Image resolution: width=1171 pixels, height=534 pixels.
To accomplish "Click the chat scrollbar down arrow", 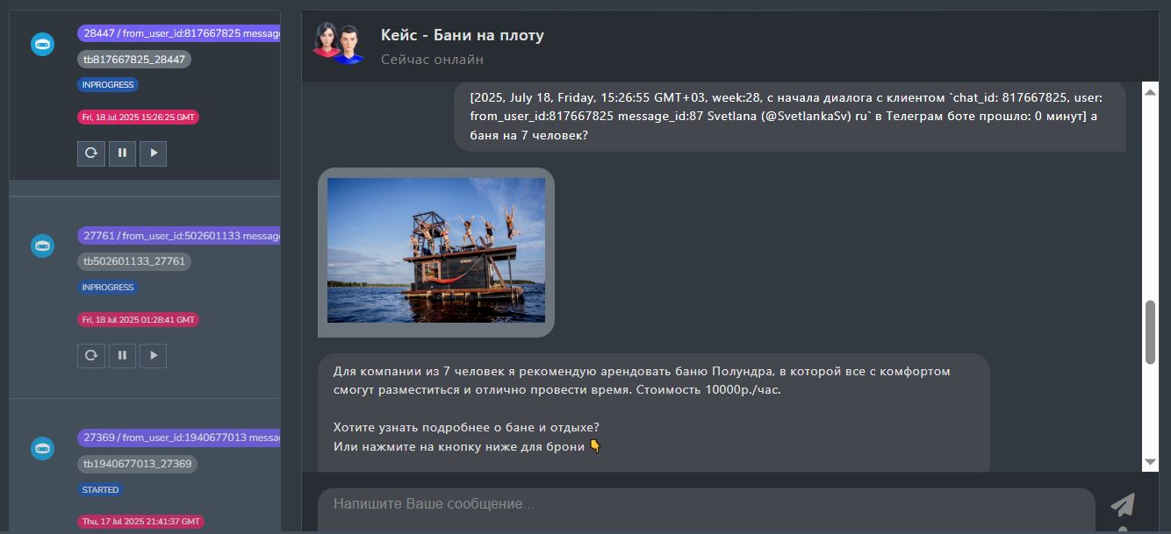I will click(1150, 462).
